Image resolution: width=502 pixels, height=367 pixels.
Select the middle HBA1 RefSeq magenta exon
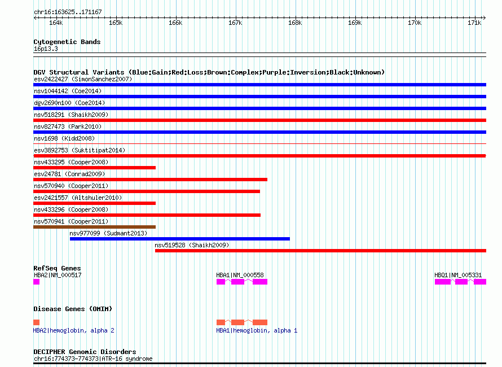237,282
